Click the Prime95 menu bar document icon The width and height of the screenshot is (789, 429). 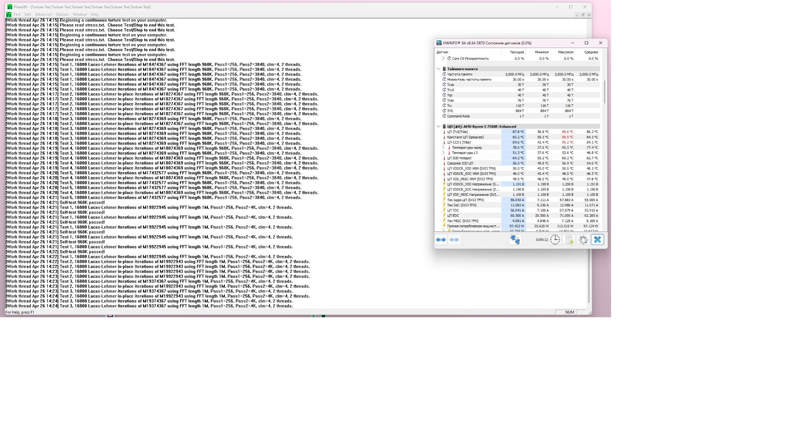pos(9,14)
